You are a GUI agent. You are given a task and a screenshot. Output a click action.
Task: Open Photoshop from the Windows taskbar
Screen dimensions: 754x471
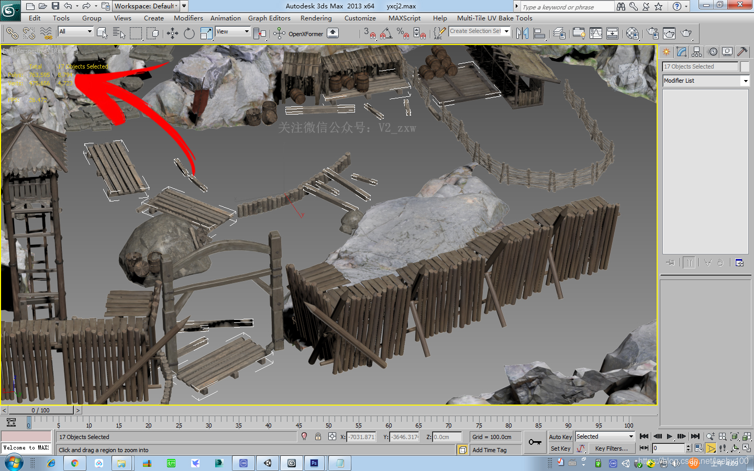pyautogui.click(x=314, y=463)
